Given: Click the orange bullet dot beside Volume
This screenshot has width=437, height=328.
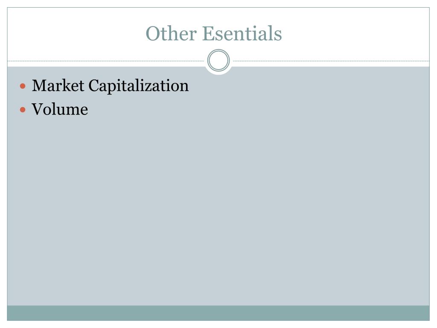Looking at the screenshot, I should 23,110.
